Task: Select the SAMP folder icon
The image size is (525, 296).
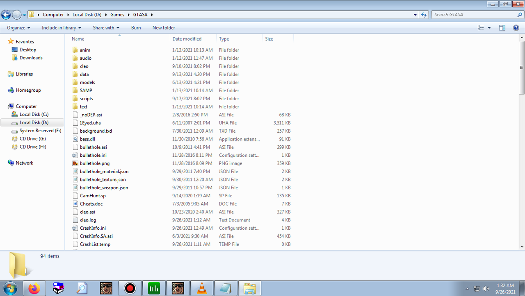Action: coord(75,90)
